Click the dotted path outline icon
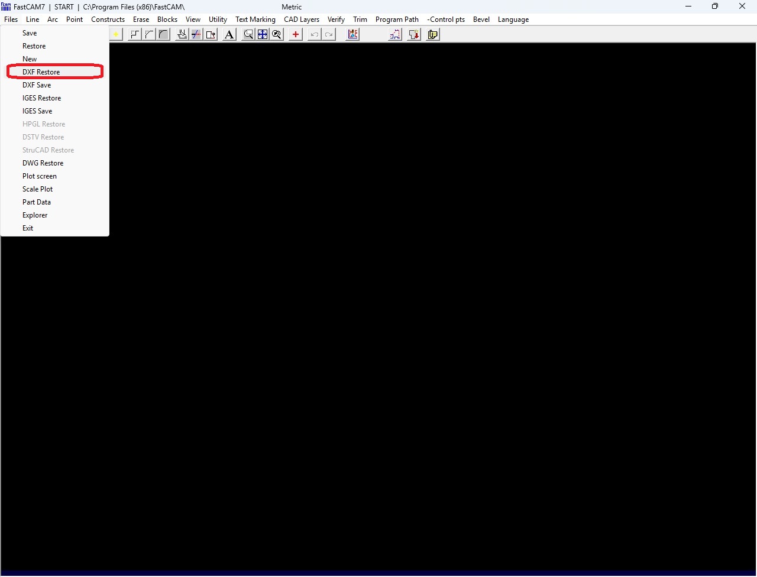The height and width of the screenshot is (577, 757). (x=394, y=34)
